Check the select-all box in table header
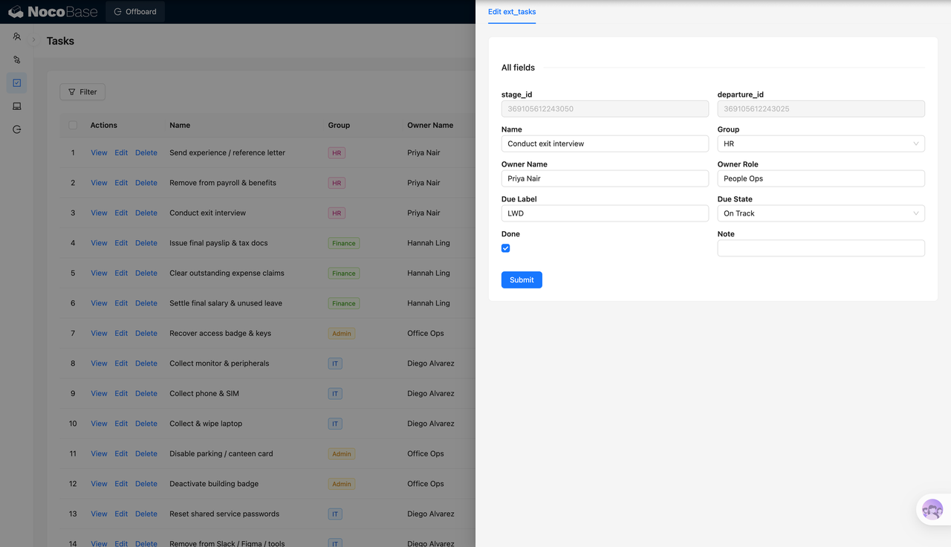951x547 pixels. tap(73, 125)
